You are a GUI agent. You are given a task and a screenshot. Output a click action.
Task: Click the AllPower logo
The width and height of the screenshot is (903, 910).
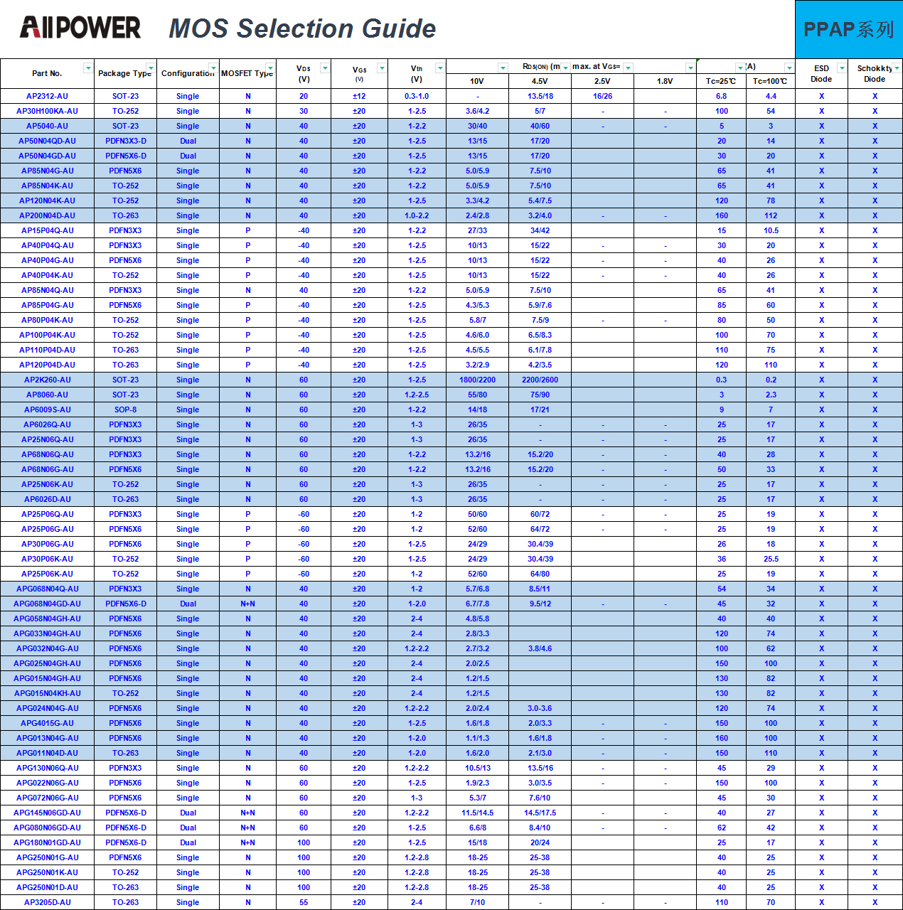80,28
